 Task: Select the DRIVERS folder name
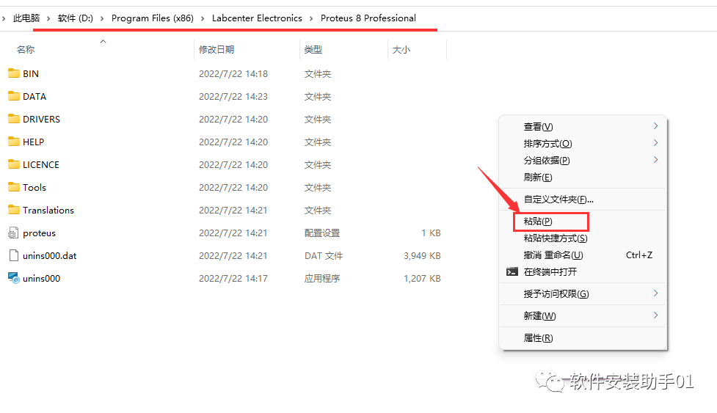42,120
